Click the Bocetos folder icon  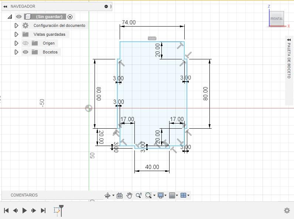coord(35,52)
